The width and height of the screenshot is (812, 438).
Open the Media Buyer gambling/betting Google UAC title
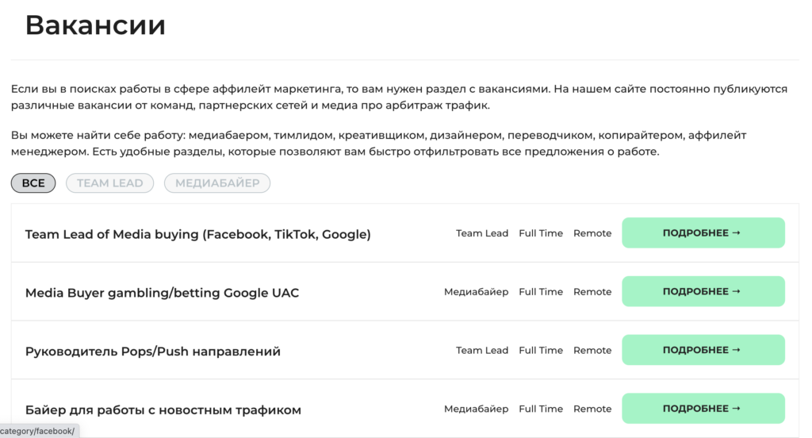point(162,293)
